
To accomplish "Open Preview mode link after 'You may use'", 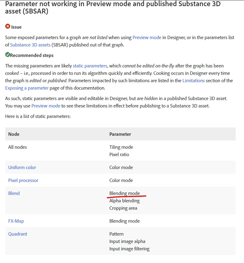I will pyautogui.click(x=46, y=106).
